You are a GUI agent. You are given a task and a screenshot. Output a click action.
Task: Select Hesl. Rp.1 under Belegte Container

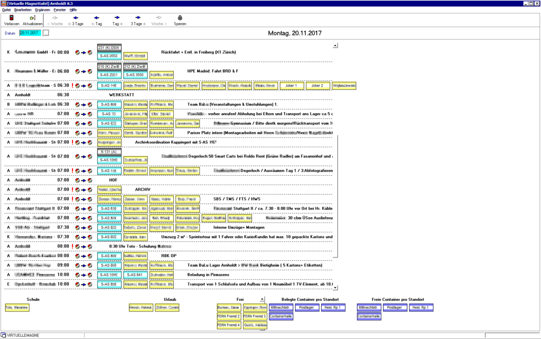tap(333, 308)
